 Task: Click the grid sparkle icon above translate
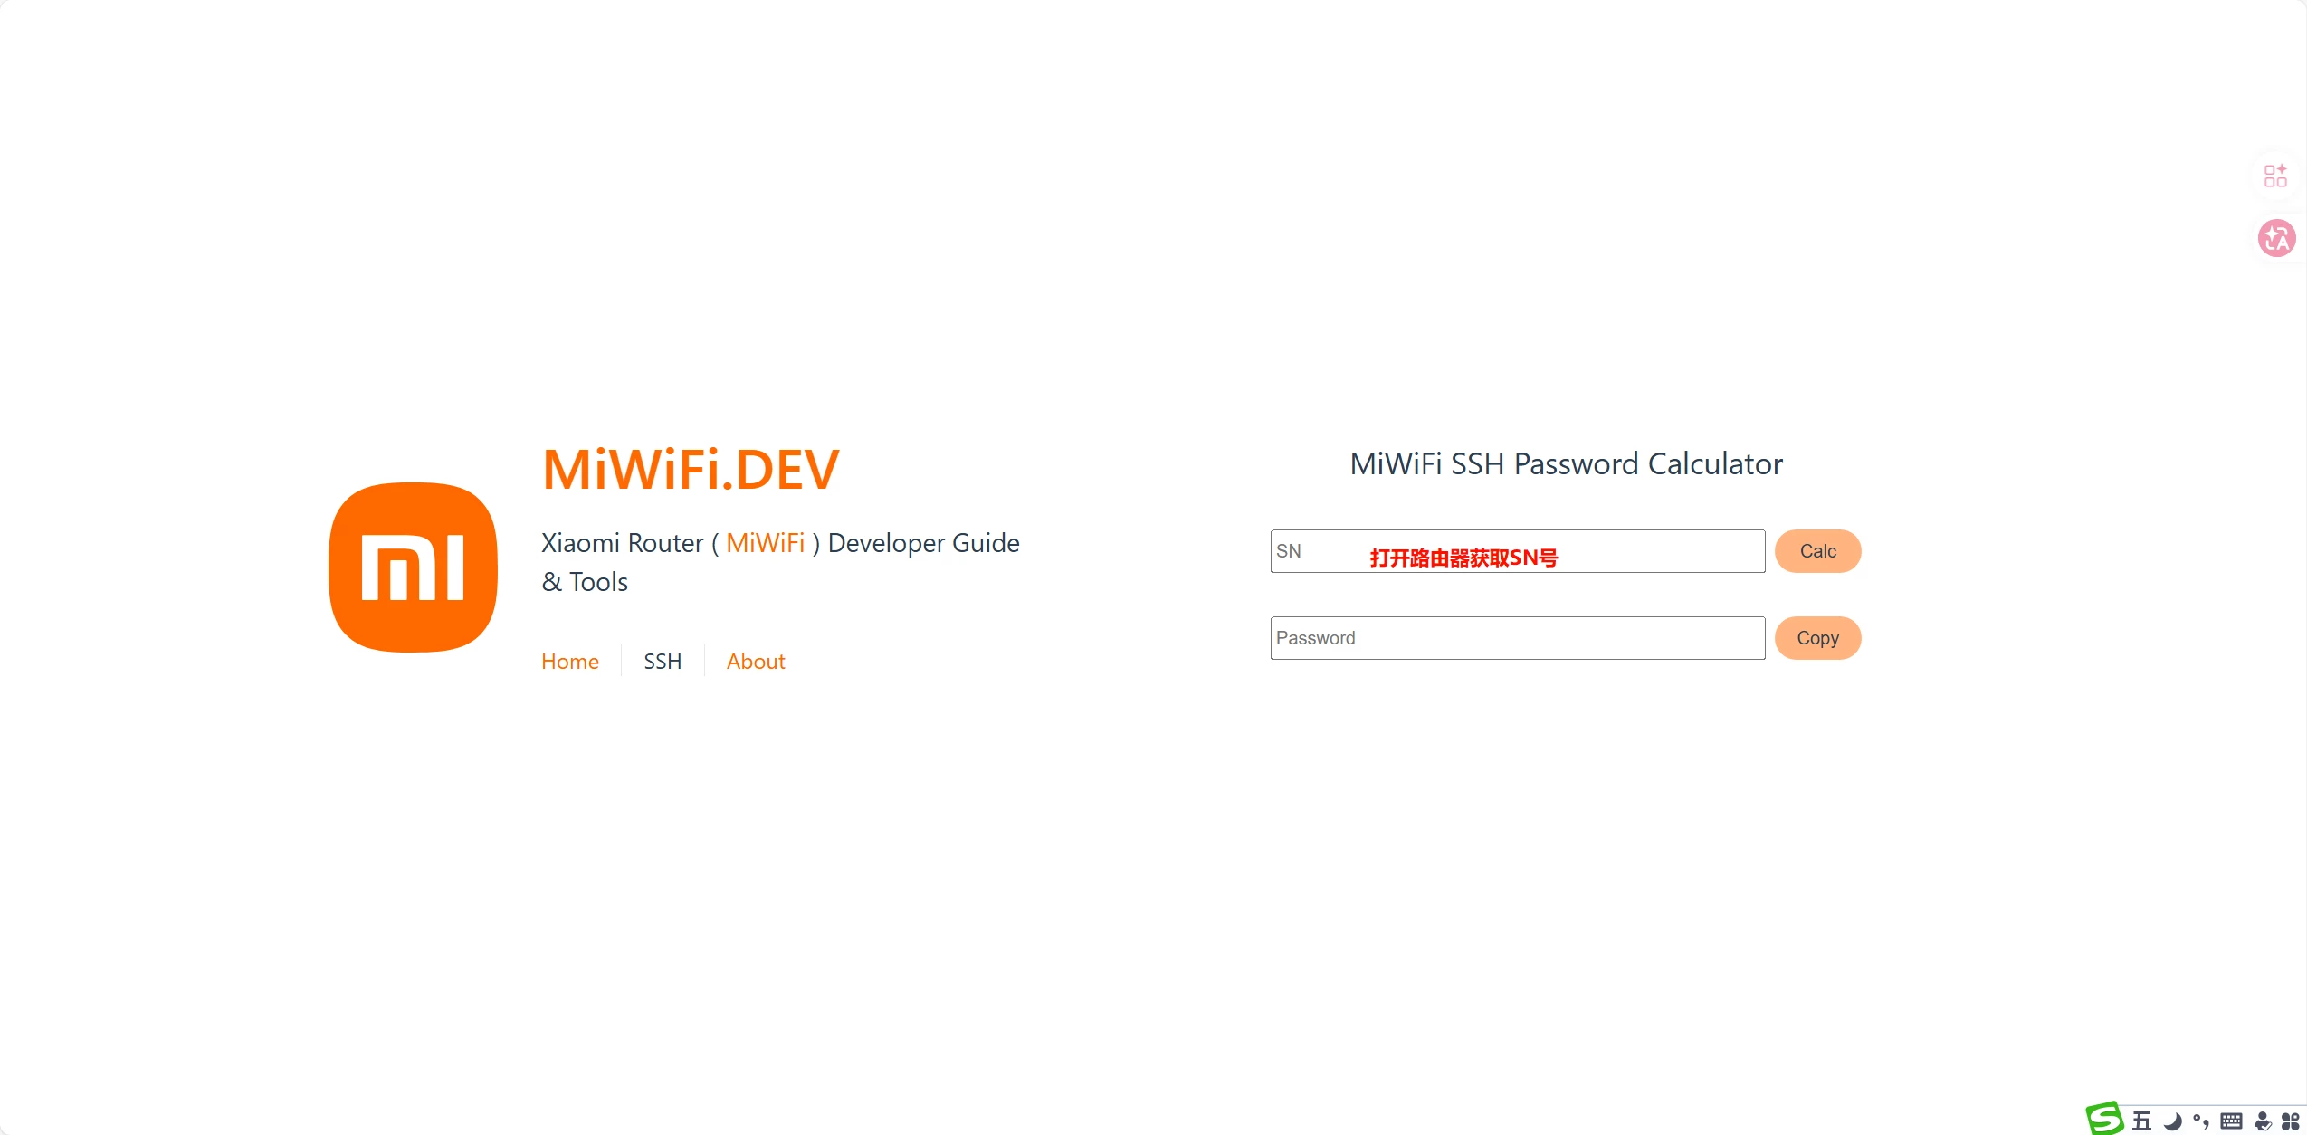point(2275,176)
